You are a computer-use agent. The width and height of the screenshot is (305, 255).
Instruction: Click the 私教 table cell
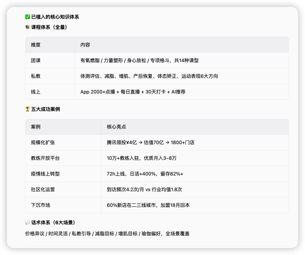click(x=50, y=76)
